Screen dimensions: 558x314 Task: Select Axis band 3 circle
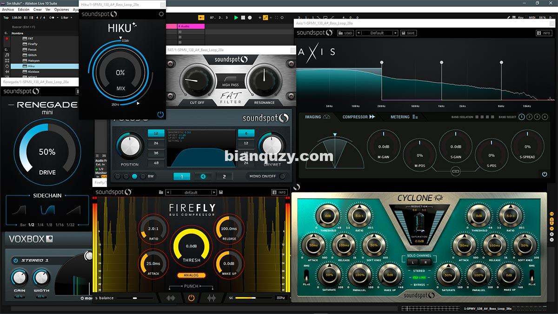click(x=537, y=117)
